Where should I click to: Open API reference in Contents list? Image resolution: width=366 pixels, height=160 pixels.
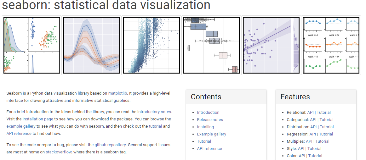click(x=209, y=149)
